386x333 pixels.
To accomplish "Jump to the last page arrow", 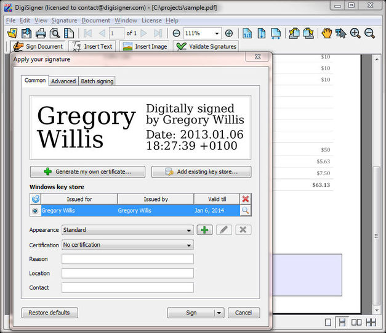I will click(x=158, y=33).
